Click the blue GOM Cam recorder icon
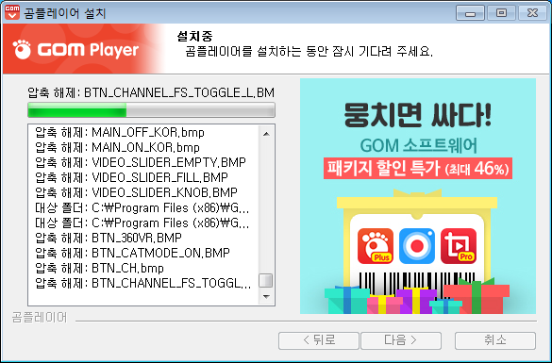The width and height of the screenshot is (552, 363). (x=417, y=246)
